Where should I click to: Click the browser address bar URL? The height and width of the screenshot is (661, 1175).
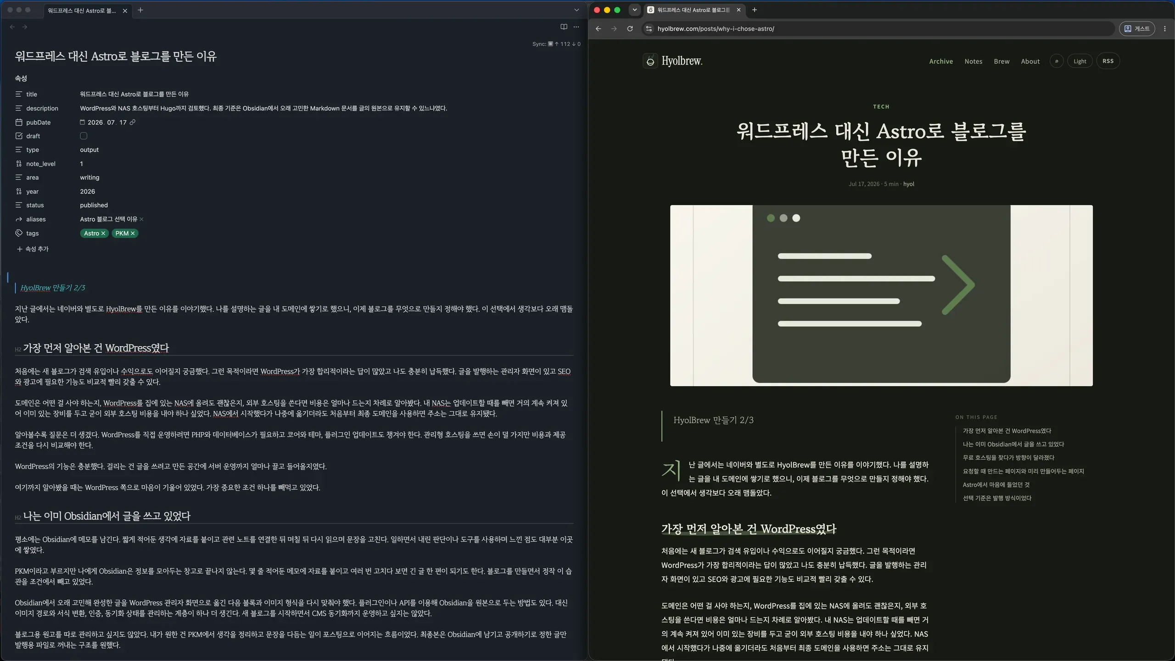[716, 29]
